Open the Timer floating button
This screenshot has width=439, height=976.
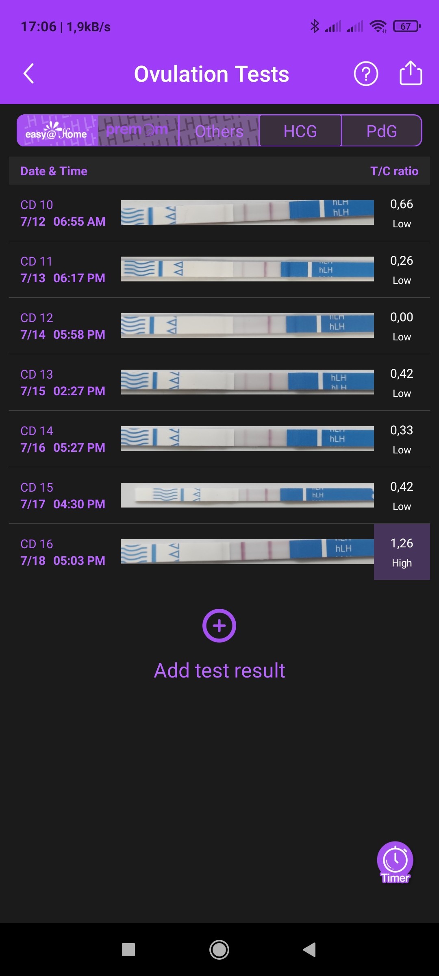tap(395, 862)
